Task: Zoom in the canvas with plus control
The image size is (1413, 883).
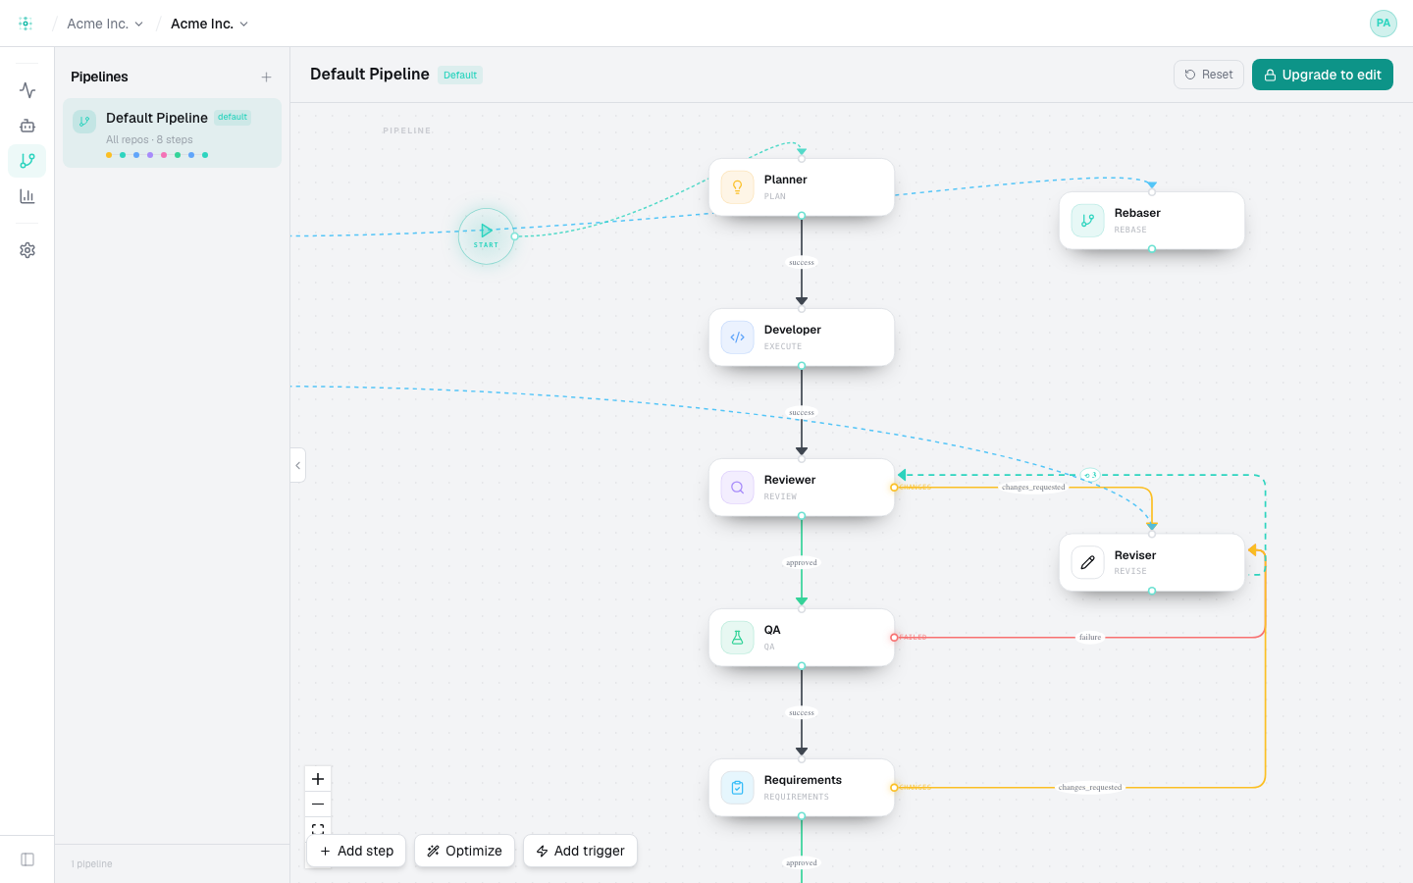Action: (318, 779)
